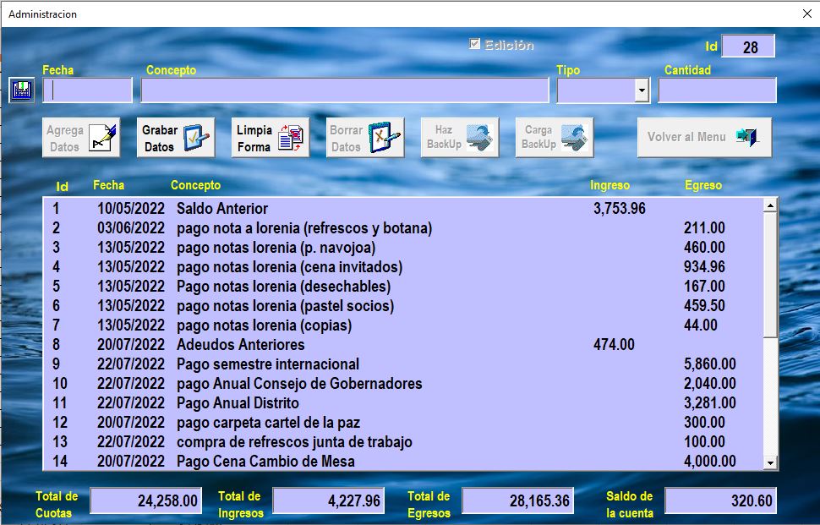Click the Saldo de la cuenta field 320.60
Viewport: 820px width, 525px height.
click(x=720, y=500)
